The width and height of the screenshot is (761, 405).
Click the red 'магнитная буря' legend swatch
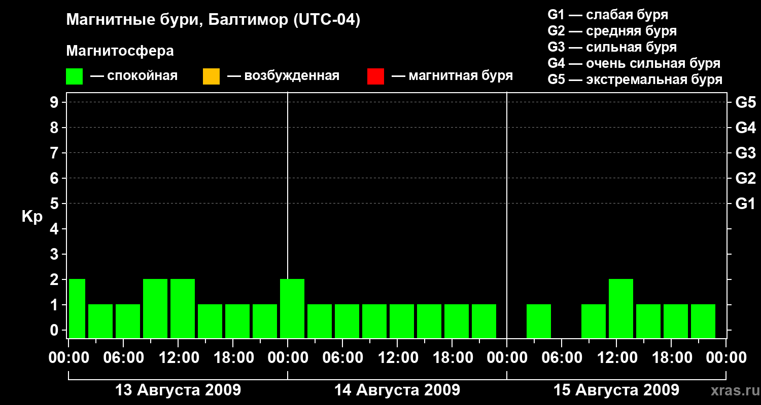pos(375,76)
